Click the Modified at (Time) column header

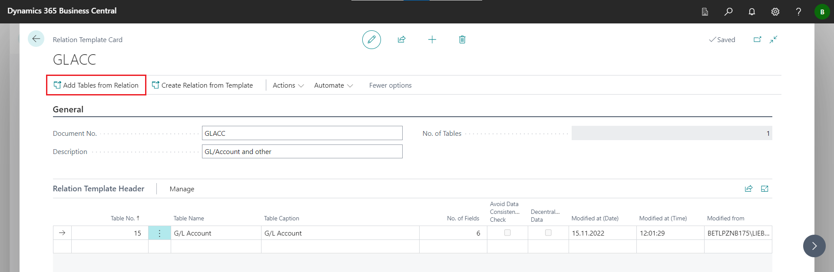[x=663, y=218]
